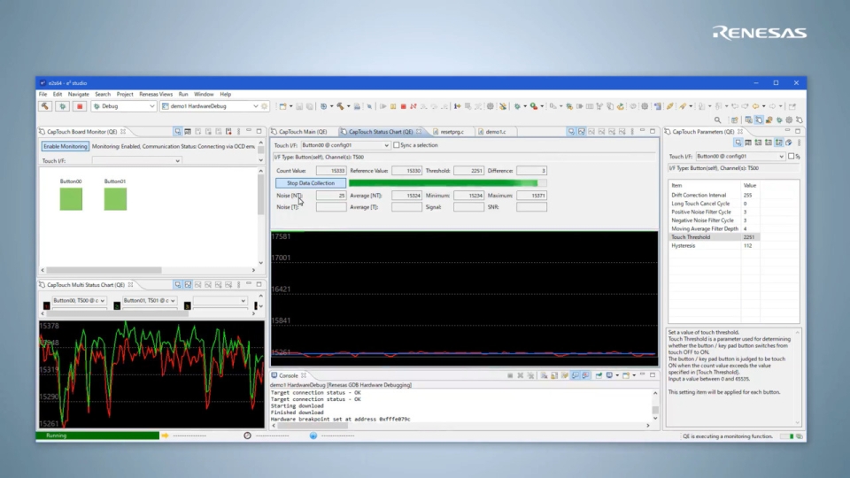Click the Open Perspective icon
Screen dimensions: 850x478
(x=735, y=119)
